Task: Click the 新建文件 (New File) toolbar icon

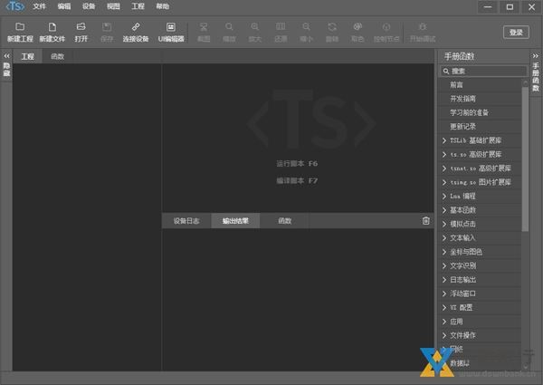Action: [52, 28]
